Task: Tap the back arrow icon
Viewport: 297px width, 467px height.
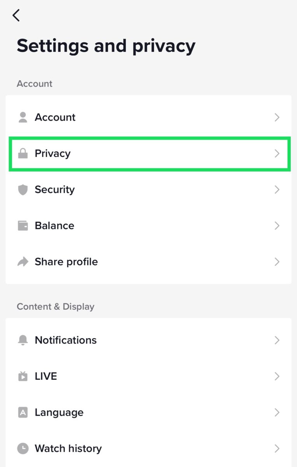Action: tap(16, 16)
